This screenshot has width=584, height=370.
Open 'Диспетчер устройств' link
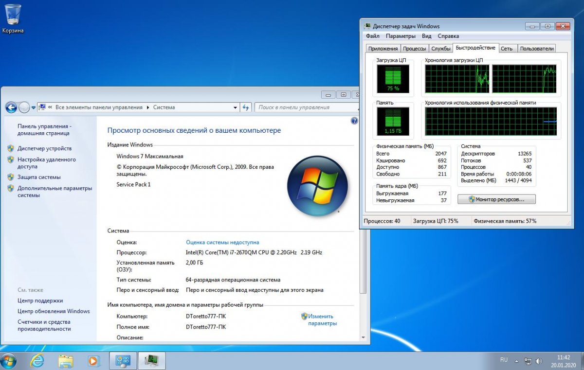[x=44, y=148]
